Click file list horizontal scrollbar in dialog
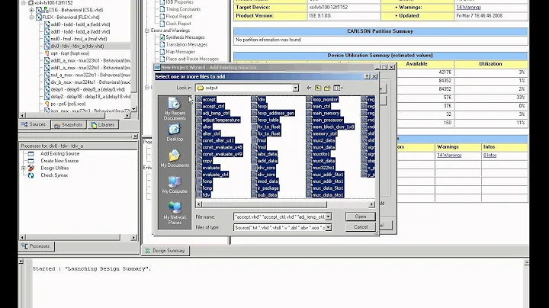 (x=265, y=204)
